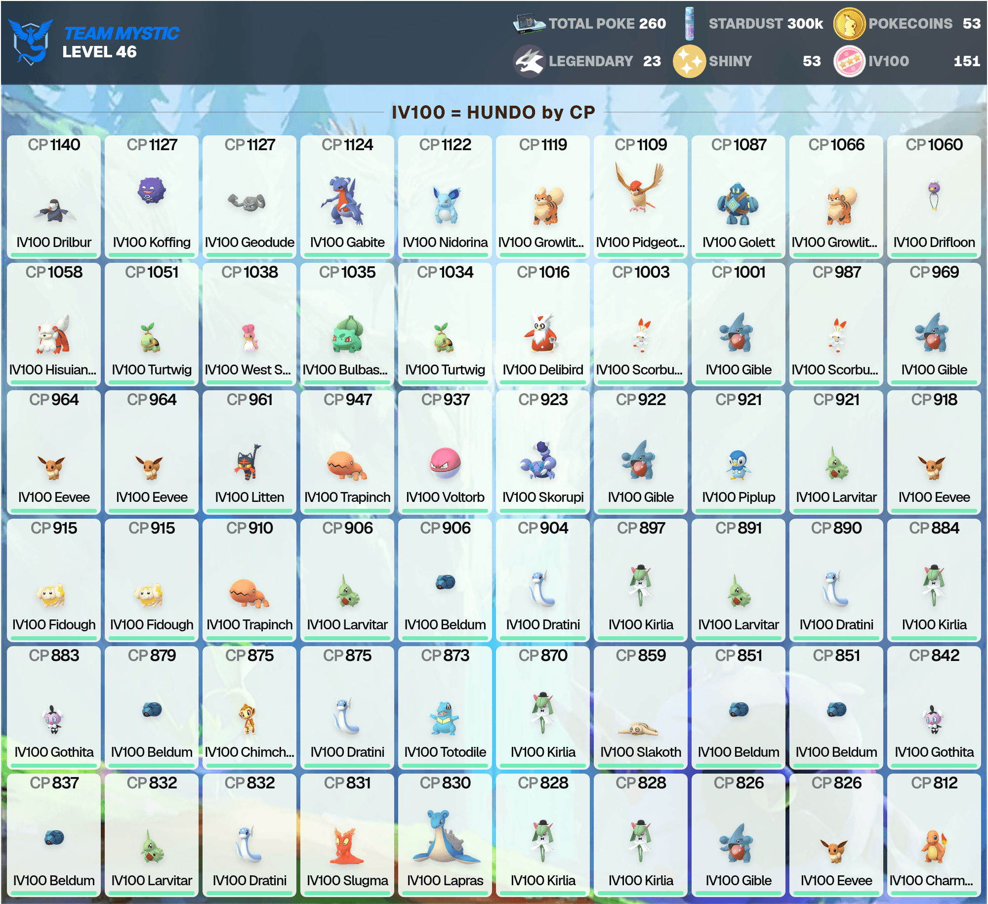Click the pink IV100 star badge icon
The width and height of the screenshot is (988, 904).
coord(849,61)
